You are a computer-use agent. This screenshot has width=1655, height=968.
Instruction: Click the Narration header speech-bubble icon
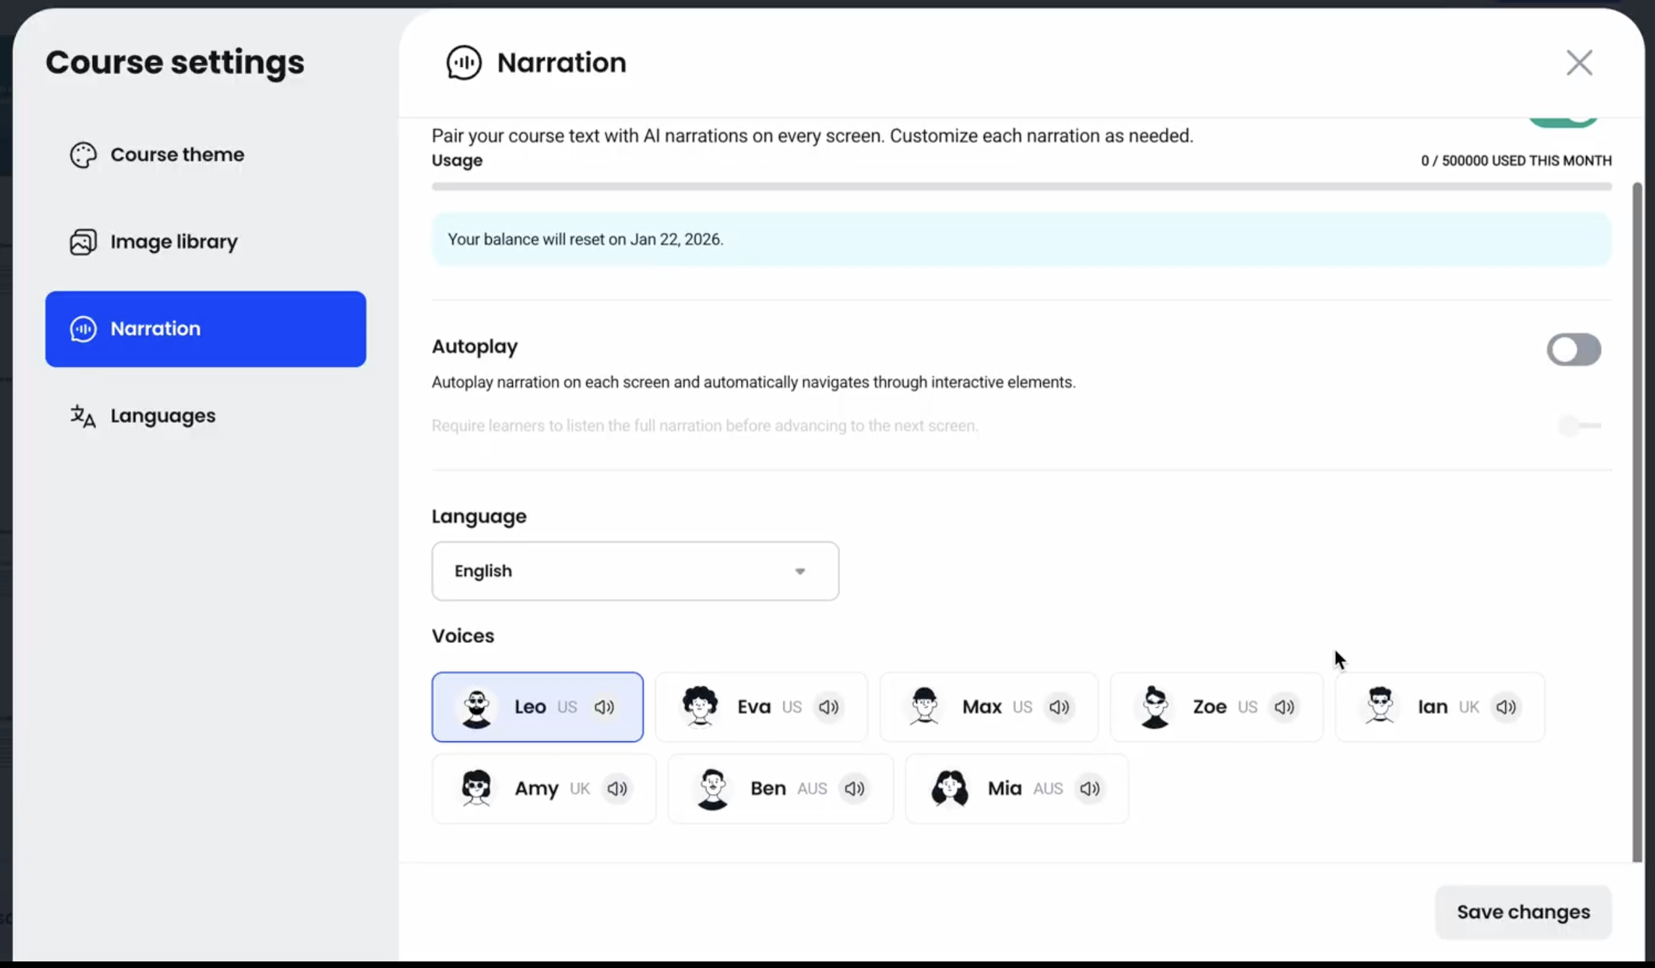click(464, 63)
